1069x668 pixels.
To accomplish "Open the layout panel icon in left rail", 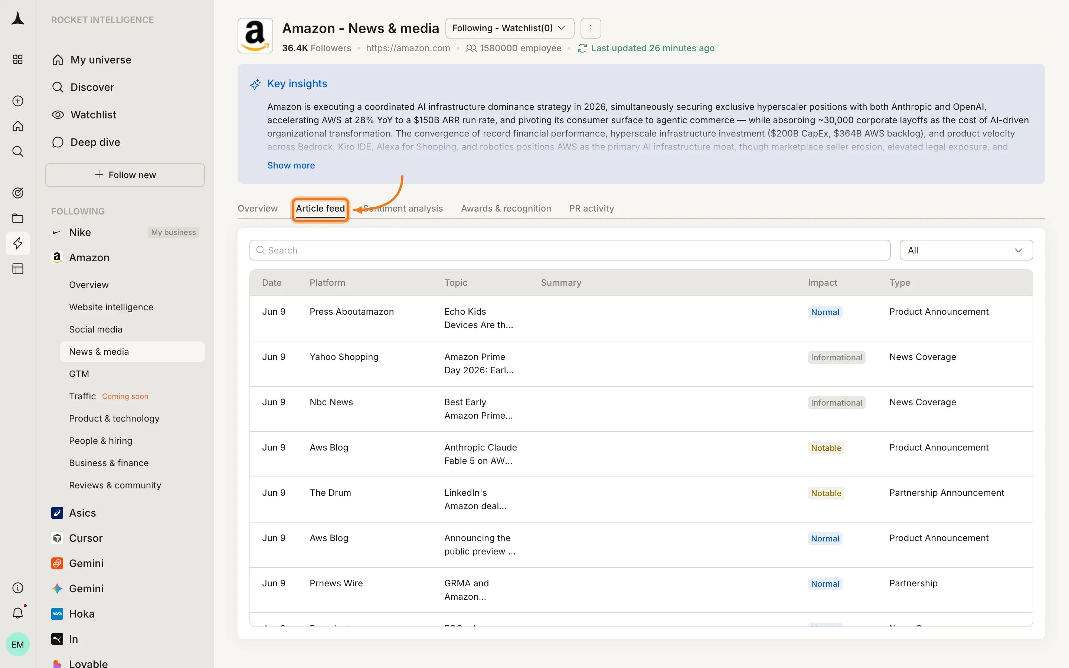I will (x=18, y=269).
